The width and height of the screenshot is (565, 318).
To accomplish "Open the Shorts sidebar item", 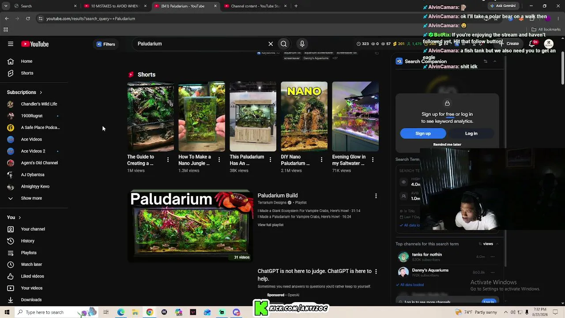I will (34, 73).
